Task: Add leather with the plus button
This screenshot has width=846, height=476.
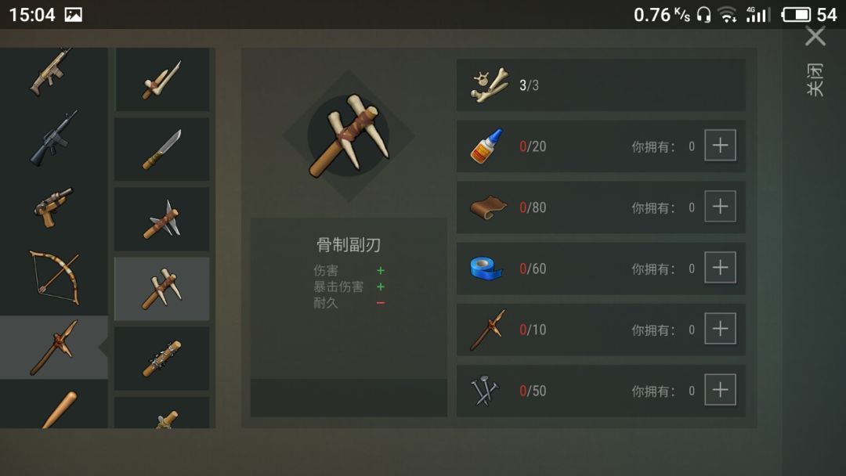Action: [721, 207]
